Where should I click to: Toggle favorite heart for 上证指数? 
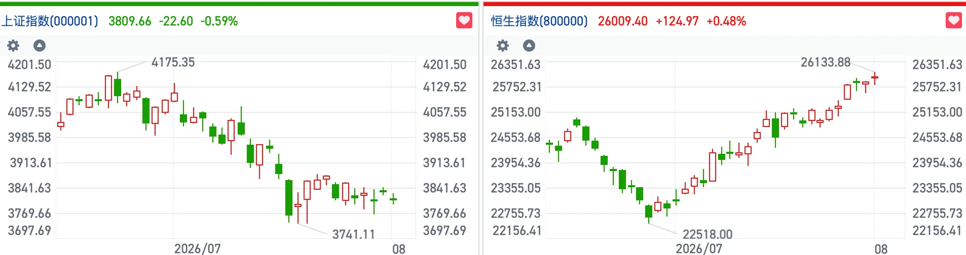tap(464, 21)
